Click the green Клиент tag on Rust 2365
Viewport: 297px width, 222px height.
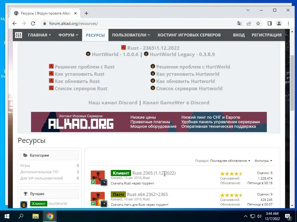pyautogui.click(x=121, y=173)
